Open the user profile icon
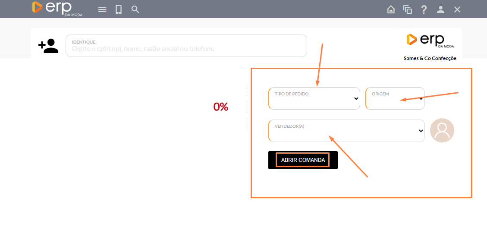The height and width of the screenshot is (240, 487). click(440, 9)
